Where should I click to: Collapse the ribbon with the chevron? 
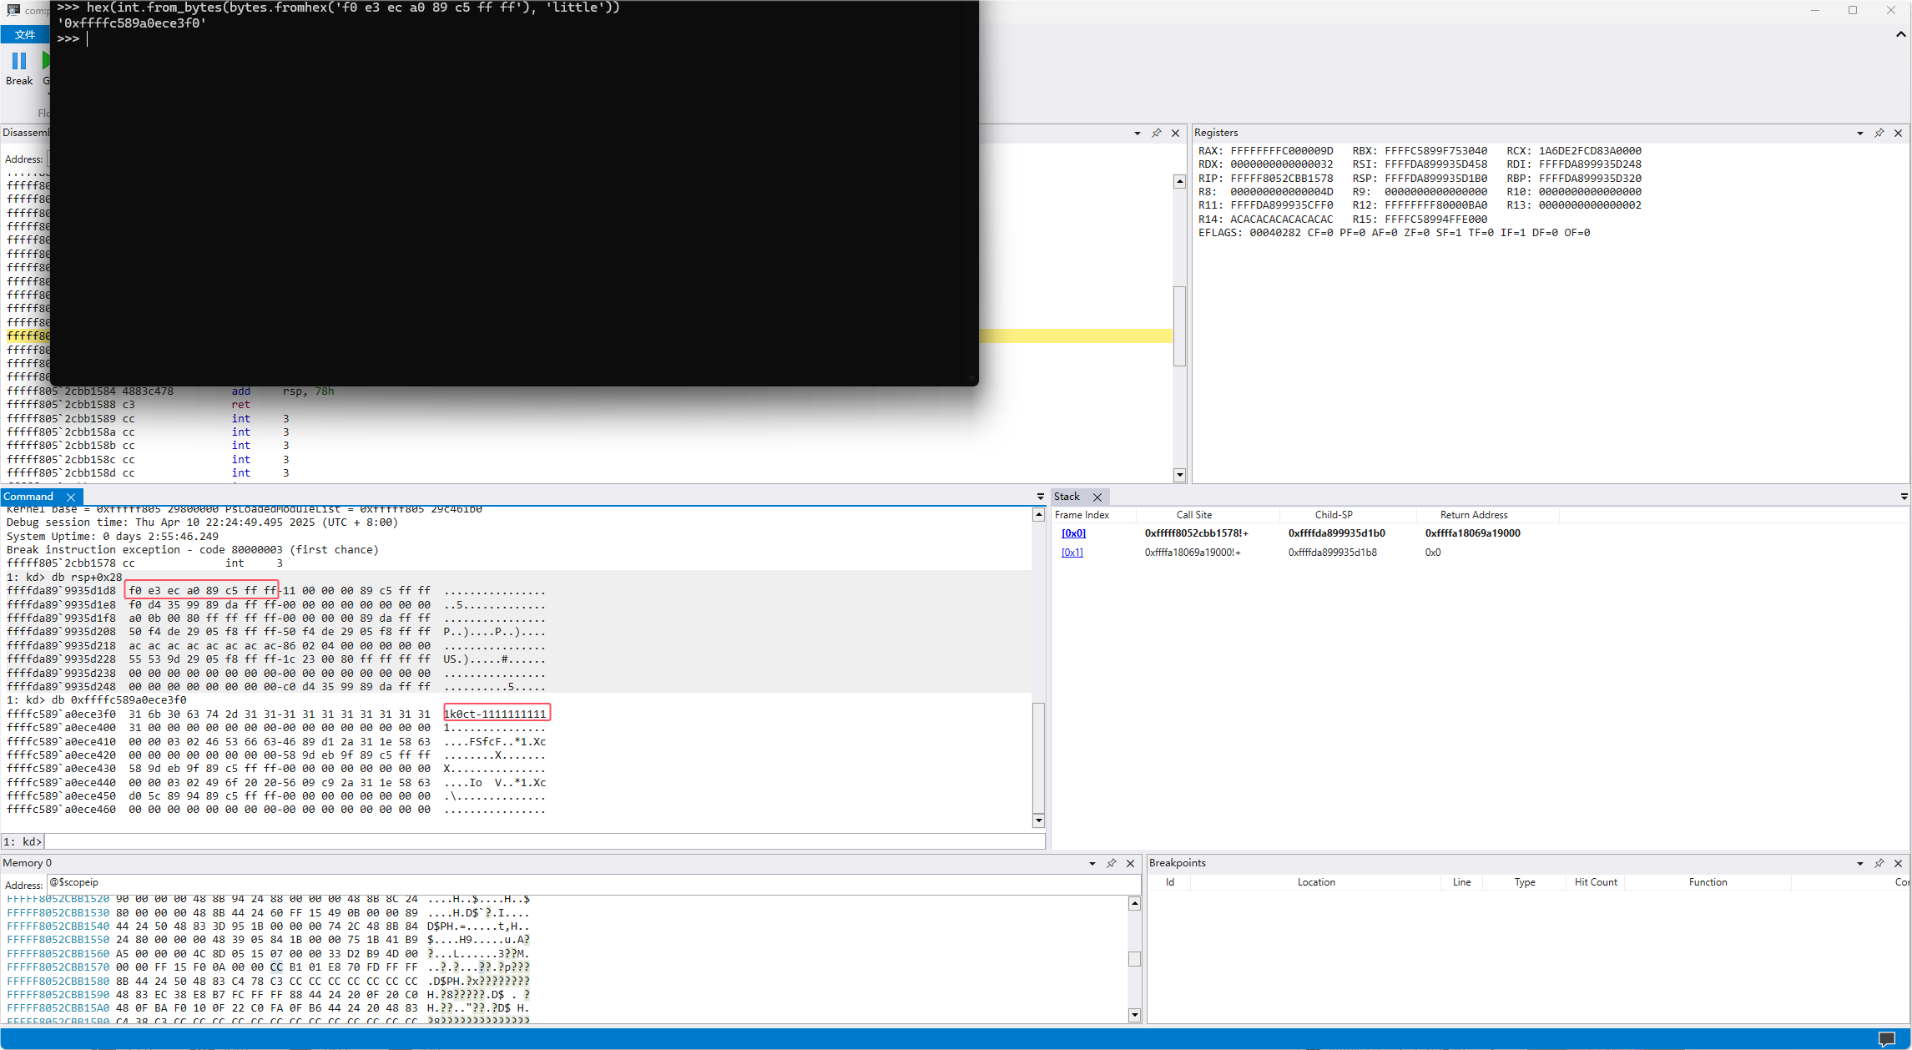click(x=1900, y=34)
